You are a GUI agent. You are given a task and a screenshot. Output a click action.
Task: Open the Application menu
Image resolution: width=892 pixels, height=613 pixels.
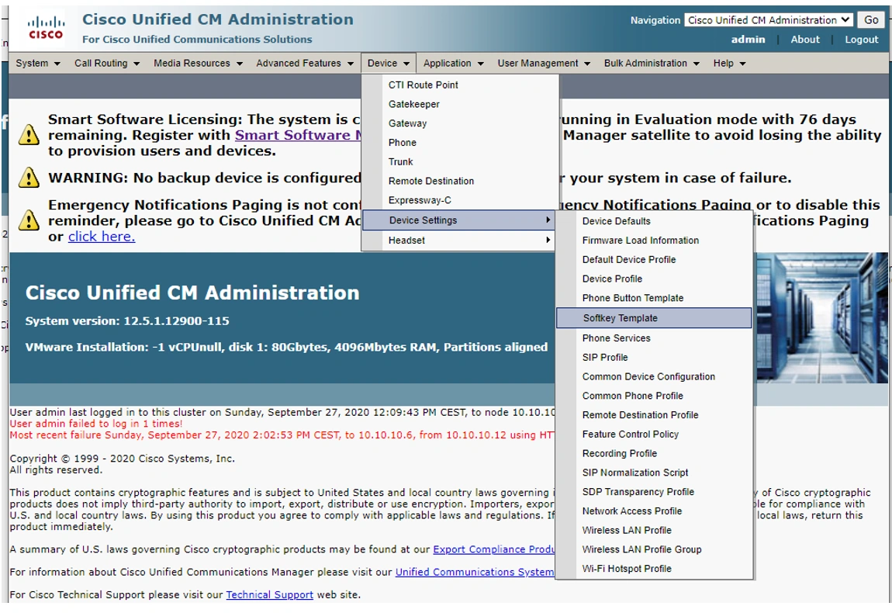[x=454, y=63]
